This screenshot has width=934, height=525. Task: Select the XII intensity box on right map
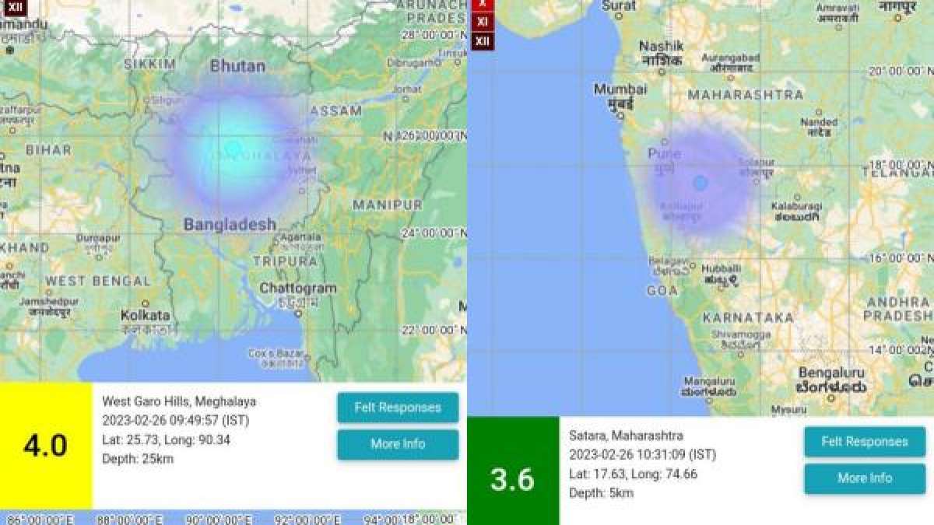pos(483,40)
